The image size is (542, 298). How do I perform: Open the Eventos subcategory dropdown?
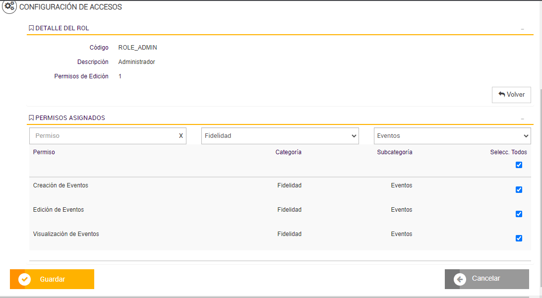[452, 136]
